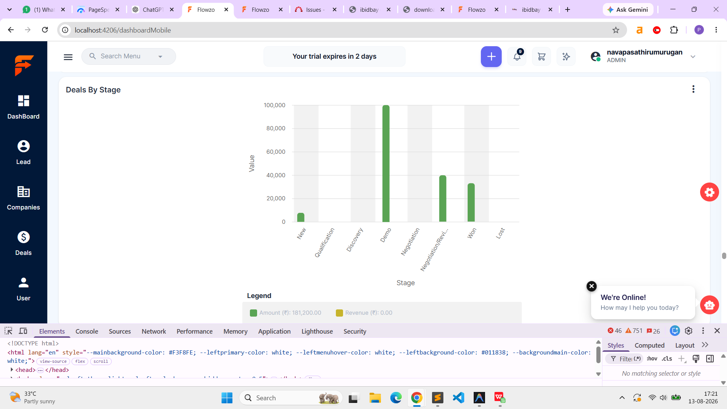Click the trial expires banner
The image size is (727, 409).
pos(334,56)
